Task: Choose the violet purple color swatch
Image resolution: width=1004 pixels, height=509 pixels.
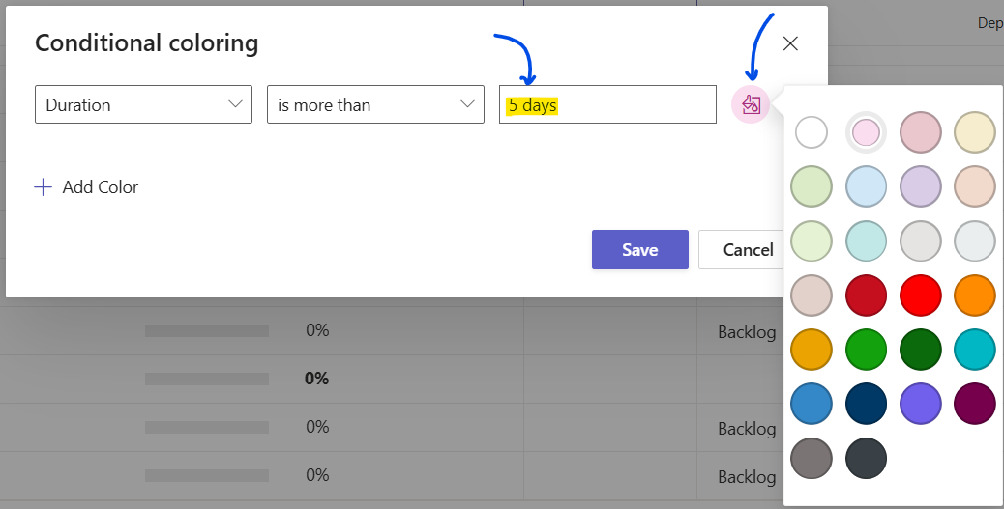Action: pos(920,403)
